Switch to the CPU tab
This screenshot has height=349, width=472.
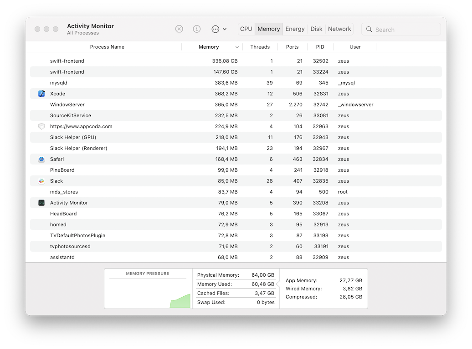coord(246,29)
